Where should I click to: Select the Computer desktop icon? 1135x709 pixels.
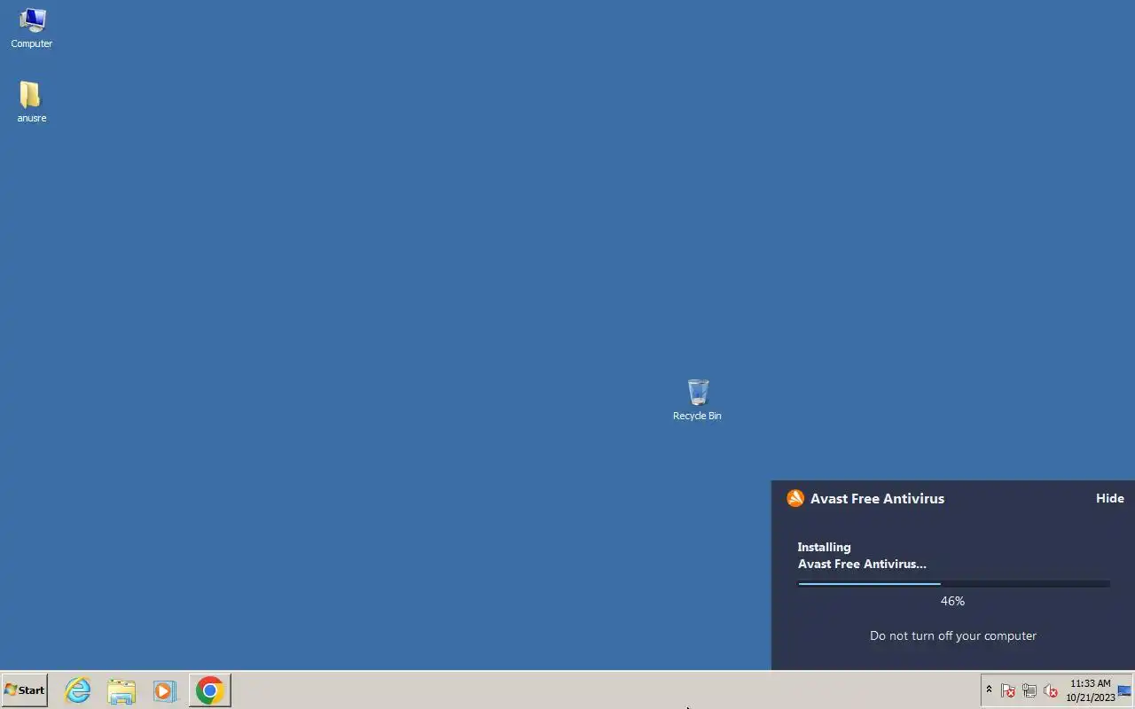32,27
